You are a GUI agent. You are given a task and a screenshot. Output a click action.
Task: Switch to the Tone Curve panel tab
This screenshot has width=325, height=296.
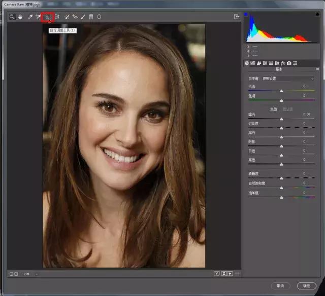[x=252, y=63]
